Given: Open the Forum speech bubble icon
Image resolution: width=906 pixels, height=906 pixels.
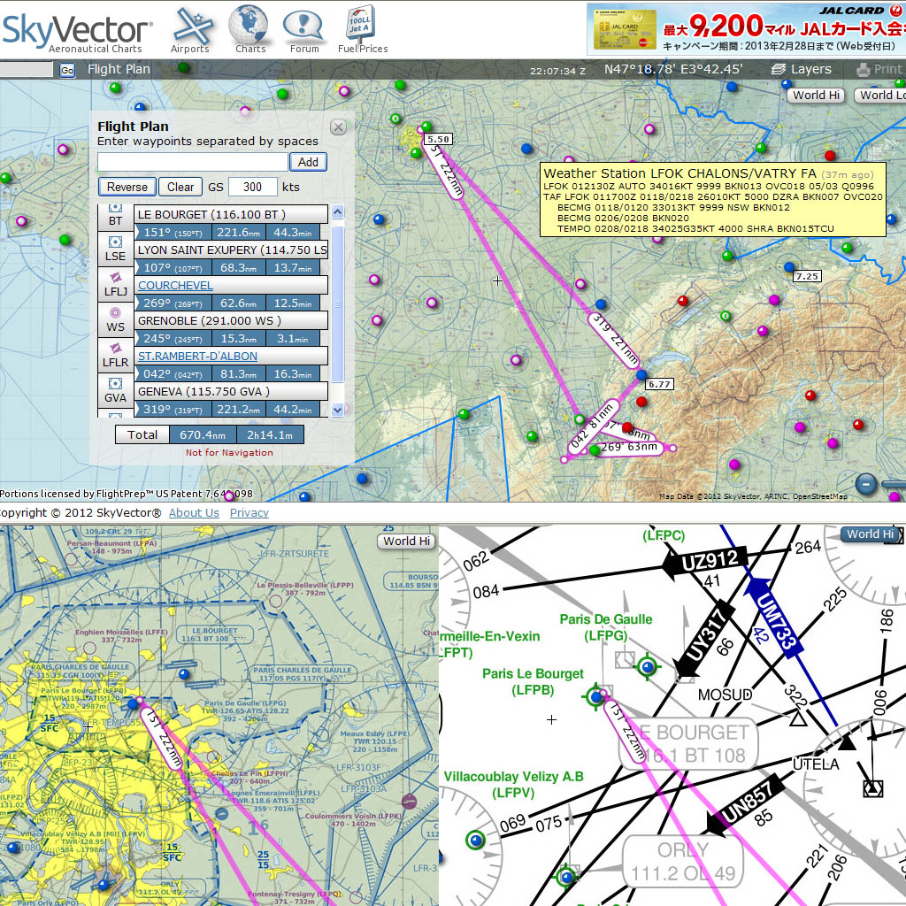Looking at the screenshot, I should pos(303,26).
